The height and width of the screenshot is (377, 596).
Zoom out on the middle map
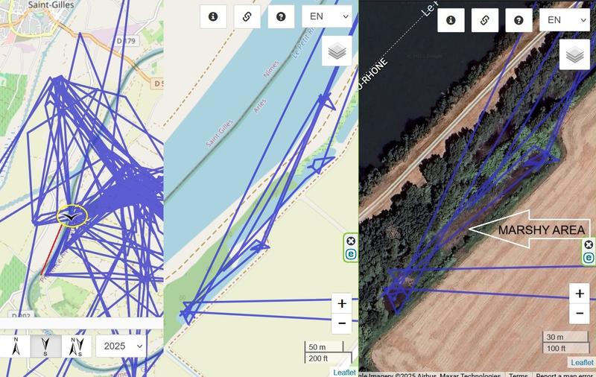point(342,323)
